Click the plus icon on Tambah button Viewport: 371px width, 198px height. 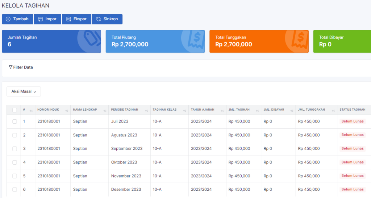[x=8, y=19]
